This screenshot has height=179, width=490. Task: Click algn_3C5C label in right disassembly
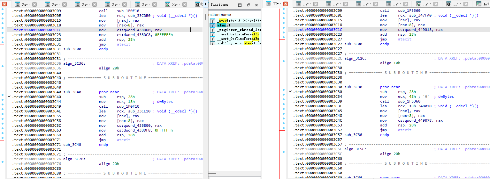pos(356,149)
